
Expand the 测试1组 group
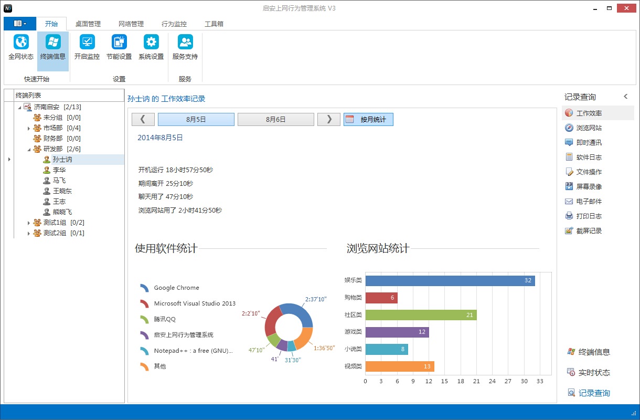(29, 223)
